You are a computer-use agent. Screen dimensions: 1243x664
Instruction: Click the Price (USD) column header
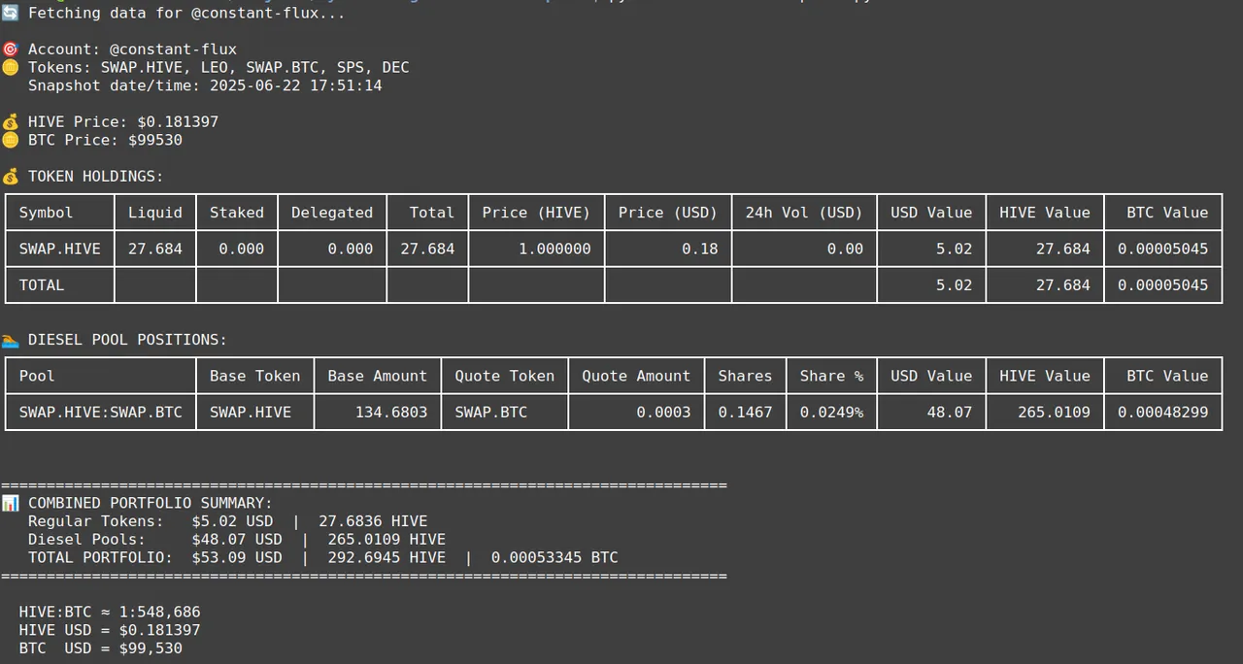[x=668, y=213]
